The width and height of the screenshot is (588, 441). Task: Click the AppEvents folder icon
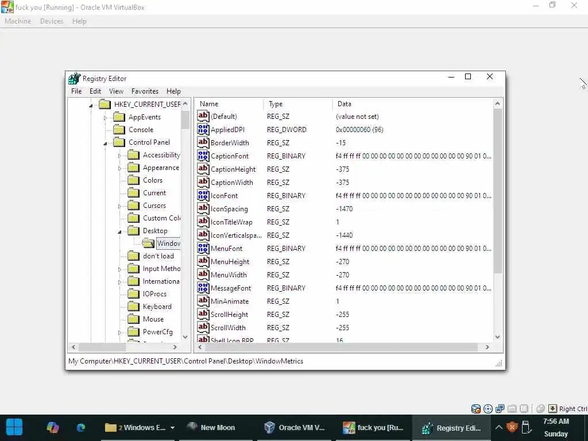click(x=119, y=117)
